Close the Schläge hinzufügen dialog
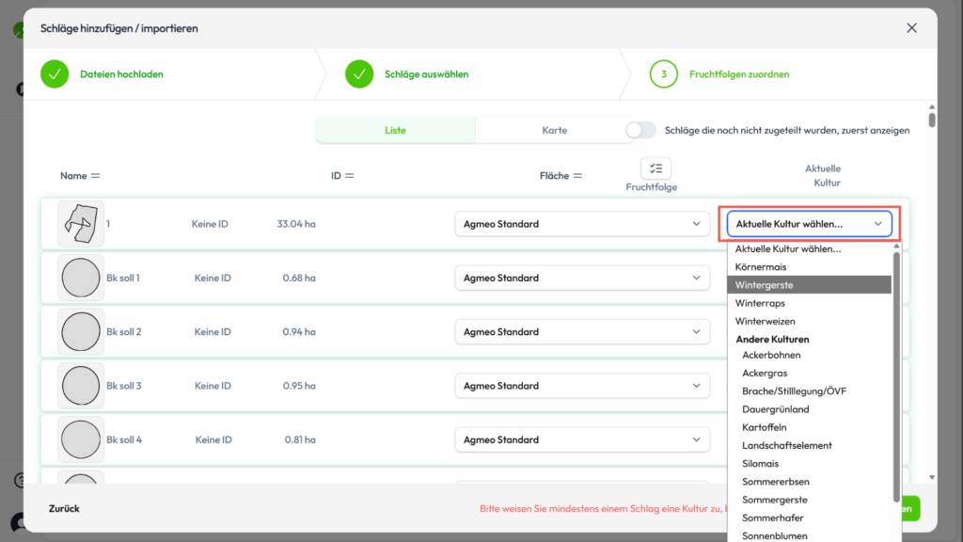Image resolution: width=963 pixels, height=542 pixels. click(x=911, y=28)
